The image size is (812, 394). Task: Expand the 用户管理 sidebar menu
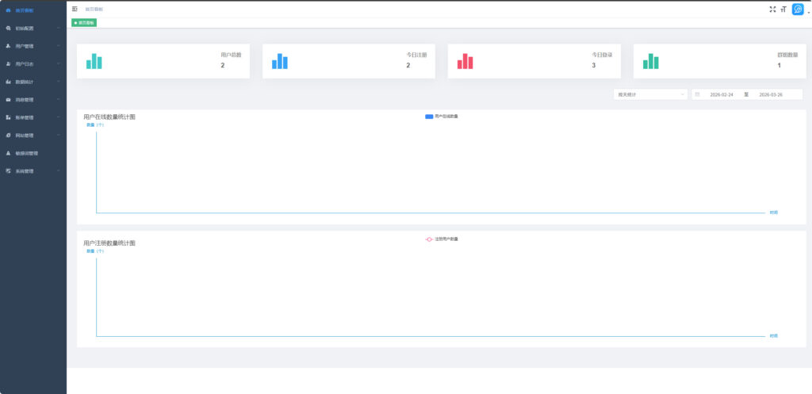33,46
